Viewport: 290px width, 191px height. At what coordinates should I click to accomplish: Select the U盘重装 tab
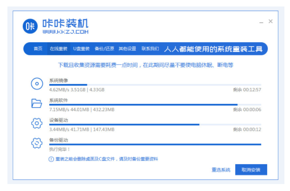click(81, 49)
